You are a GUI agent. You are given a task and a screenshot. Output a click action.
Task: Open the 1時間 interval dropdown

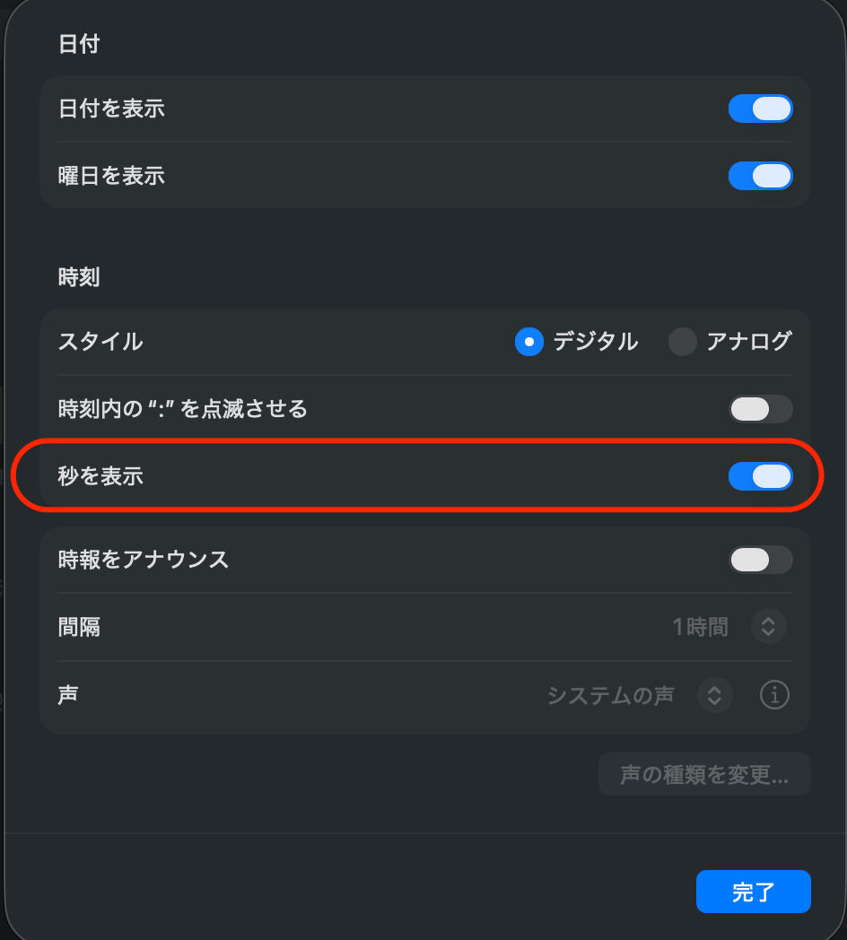[x=701, y=626]
